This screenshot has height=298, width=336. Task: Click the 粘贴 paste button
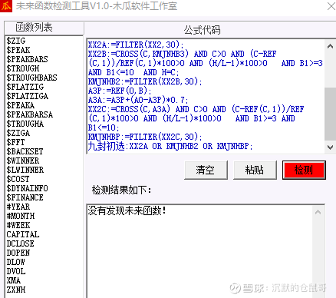pyautogui.click(x=255, y=170)
